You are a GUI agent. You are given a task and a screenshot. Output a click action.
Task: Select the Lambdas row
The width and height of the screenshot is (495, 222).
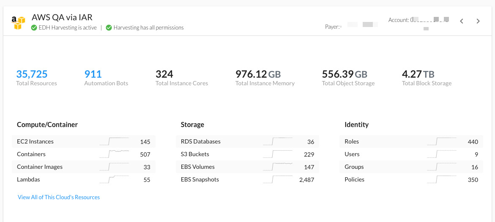[84, 179]
